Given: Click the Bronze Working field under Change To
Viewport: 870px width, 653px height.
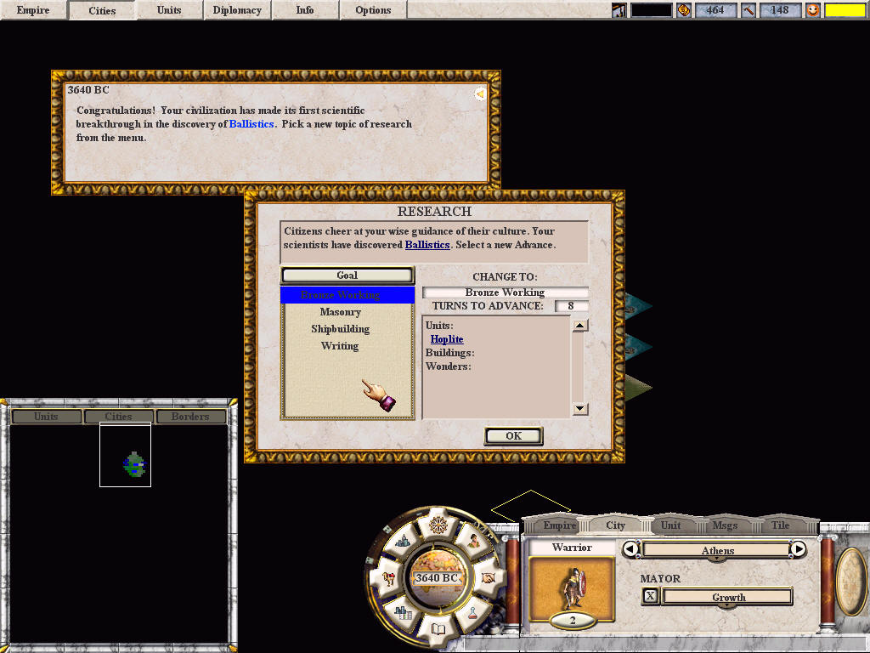Looking at the screenshot, I should click(x=505, y=292).
